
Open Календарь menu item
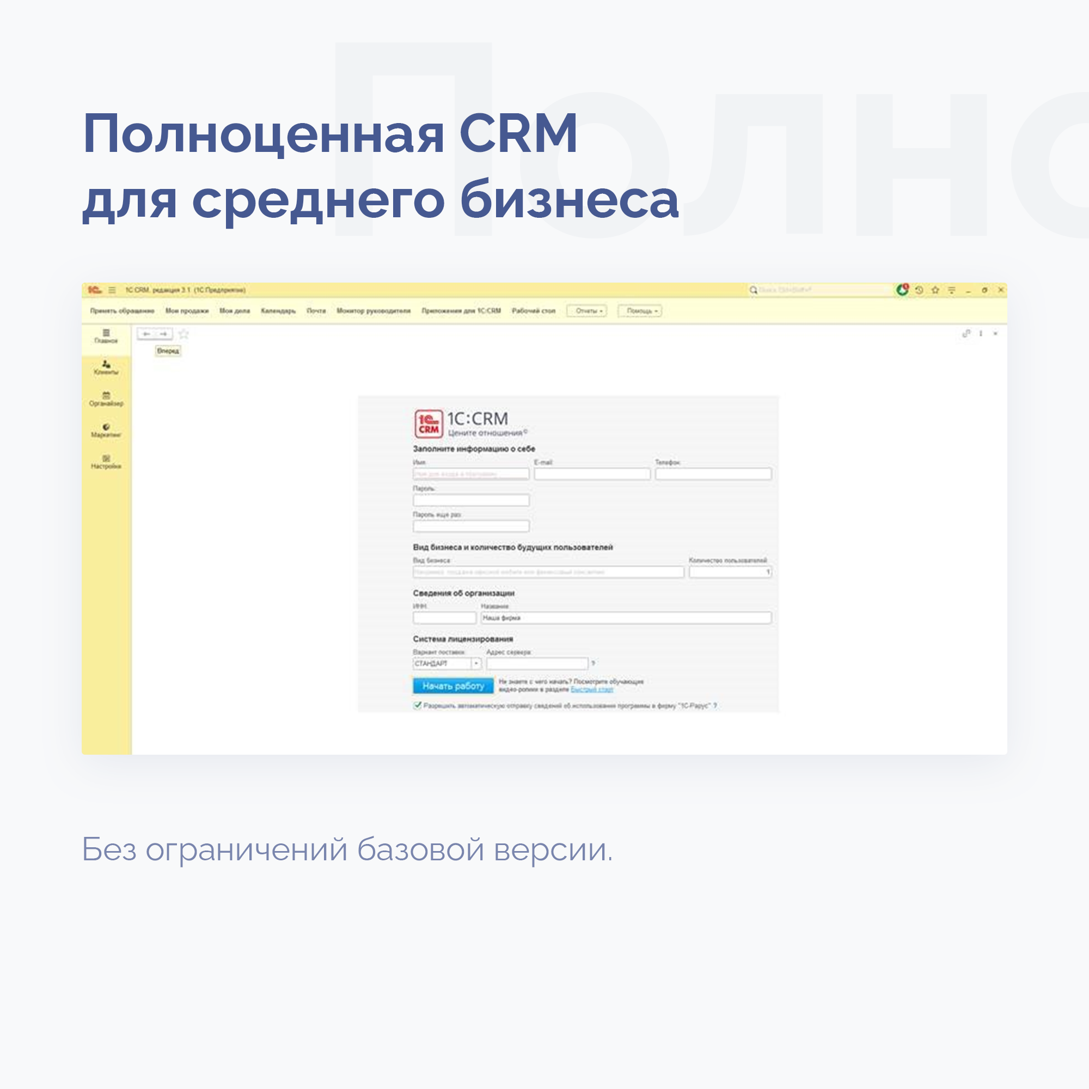(278, 311)
